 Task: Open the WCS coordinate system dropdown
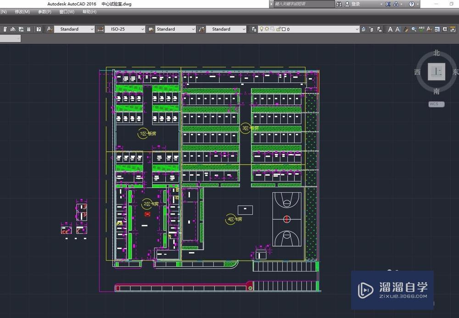436,104
